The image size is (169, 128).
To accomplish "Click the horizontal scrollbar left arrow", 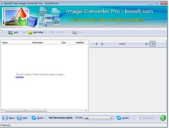I will pos(3,110).
